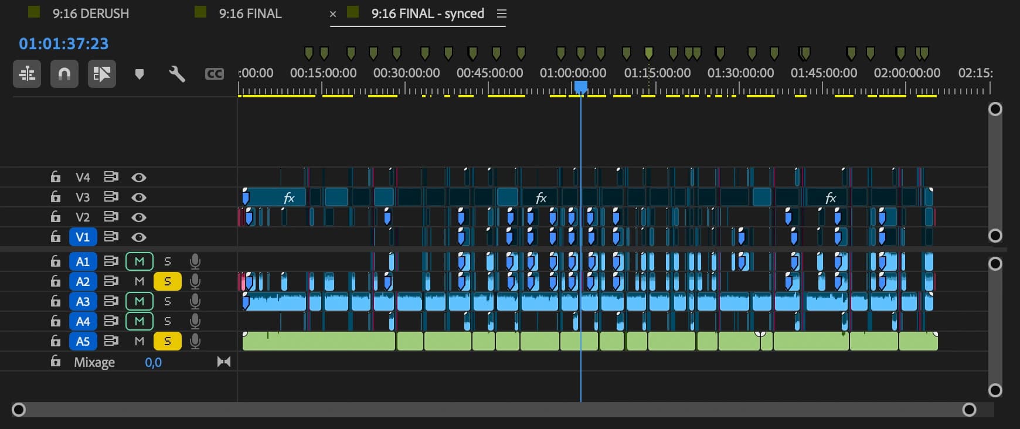The width and height of the screenshot is (1020, 429).
Task: Unmute track A1 with M button
Action: click(x=140, y=261)
